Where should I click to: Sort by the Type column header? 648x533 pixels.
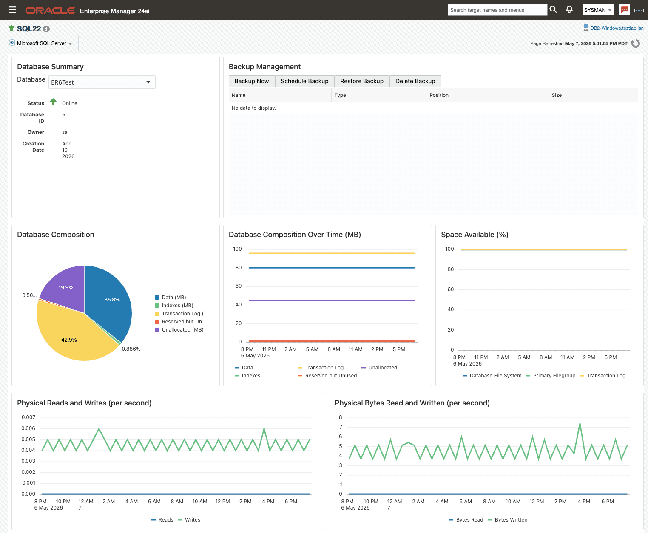379,95
